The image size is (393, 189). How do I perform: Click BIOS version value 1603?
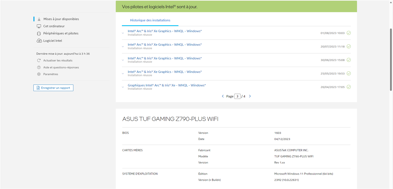[x=278, y=133]
